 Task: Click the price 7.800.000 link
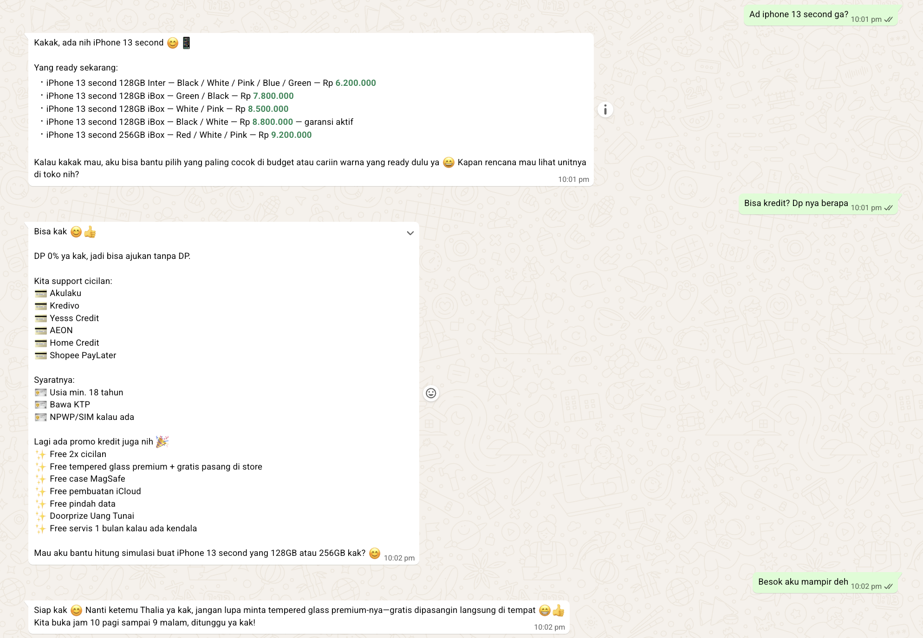273,96
